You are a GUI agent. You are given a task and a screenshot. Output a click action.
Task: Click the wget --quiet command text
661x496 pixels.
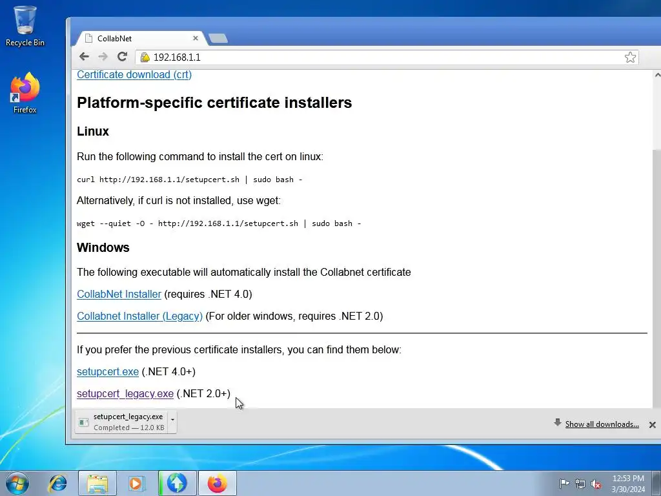click(219, 223)
